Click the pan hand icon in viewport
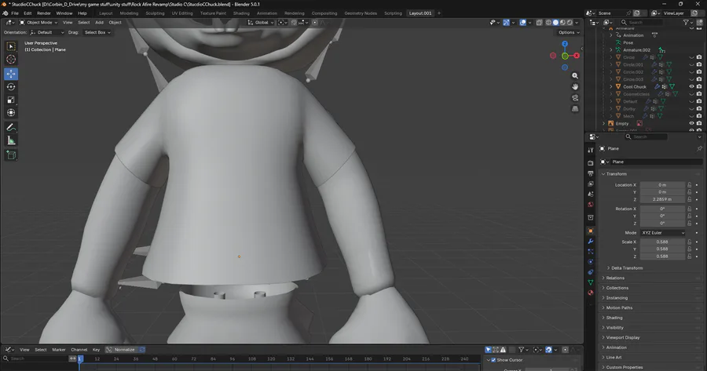The image size is (707, 371). (575, 87)
